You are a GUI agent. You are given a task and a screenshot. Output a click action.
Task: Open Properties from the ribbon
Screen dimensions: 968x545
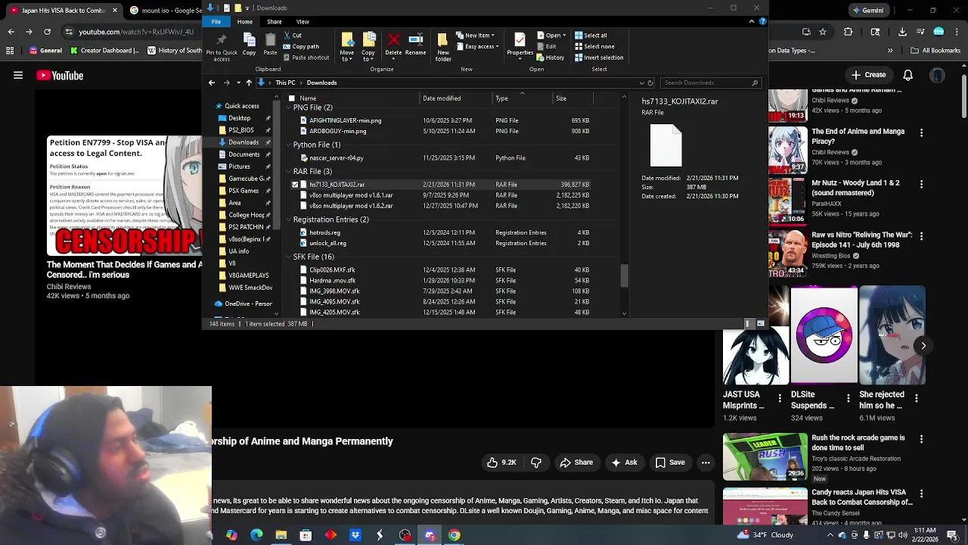coord(520,45)
